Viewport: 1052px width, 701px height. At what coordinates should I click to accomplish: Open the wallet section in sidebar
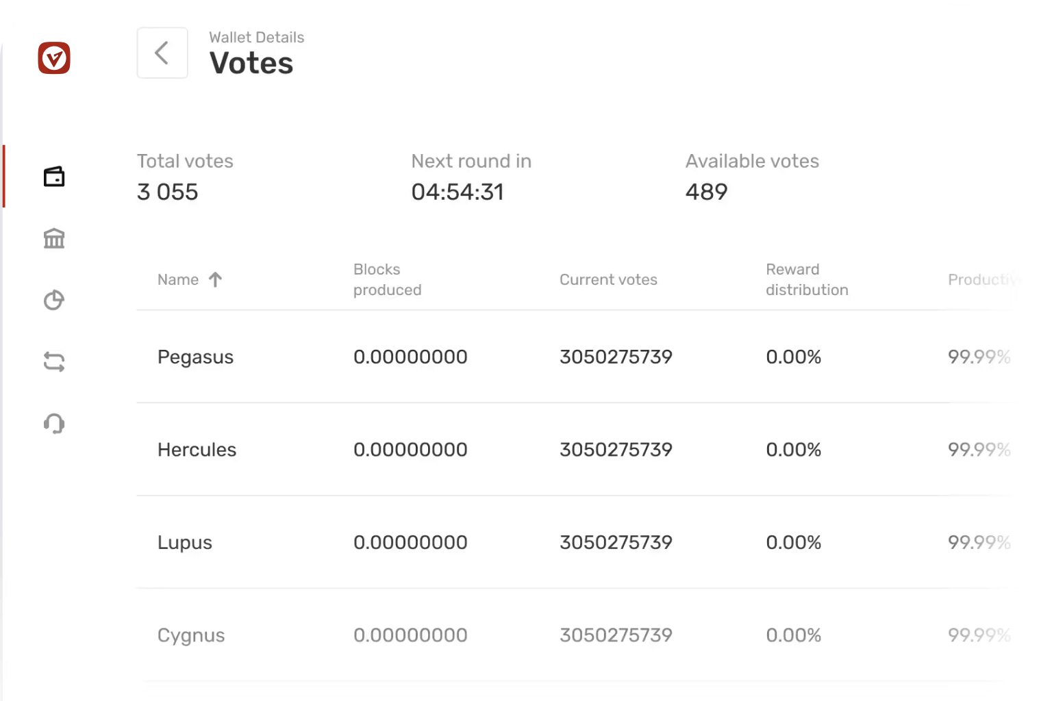pos(54,177)
